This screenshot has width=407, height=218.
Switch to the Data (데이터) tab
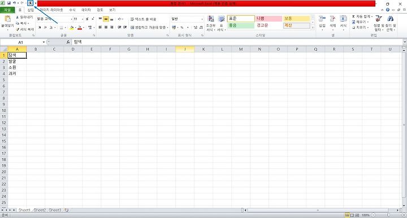coord(86,10)
